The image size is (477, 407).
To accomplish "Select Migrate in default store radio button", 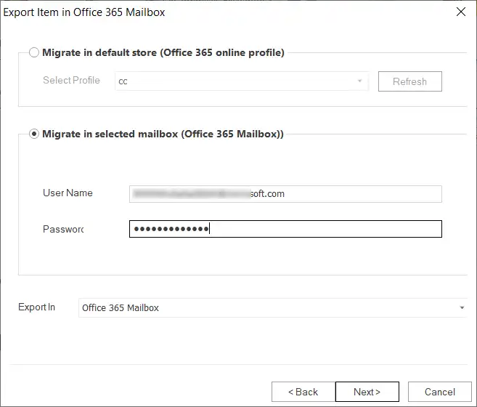I will [x=34, y=52].
